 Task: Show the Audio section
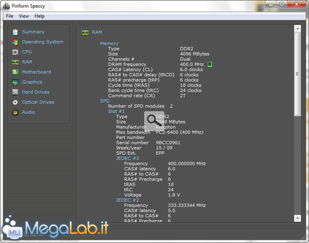tap(29, 112)
